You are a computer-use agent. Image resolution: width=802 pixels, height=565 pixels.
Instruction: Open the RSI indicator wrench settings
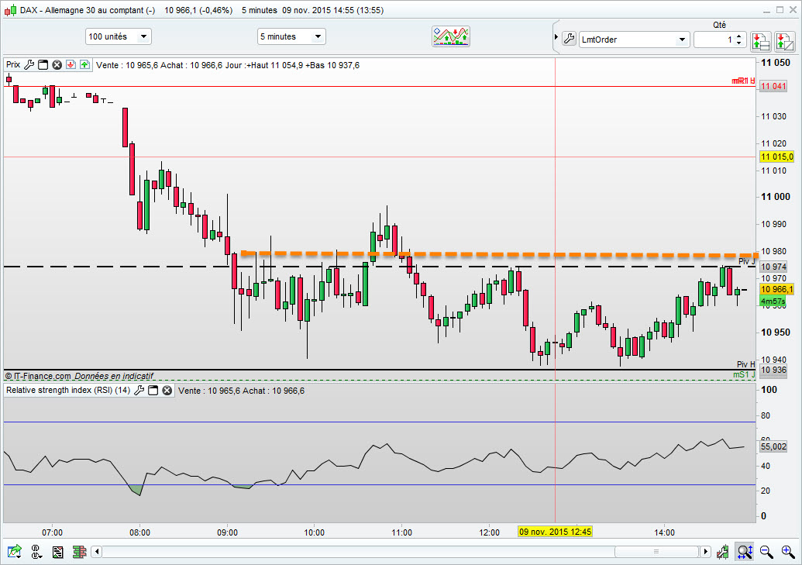[x=139, y=391]
